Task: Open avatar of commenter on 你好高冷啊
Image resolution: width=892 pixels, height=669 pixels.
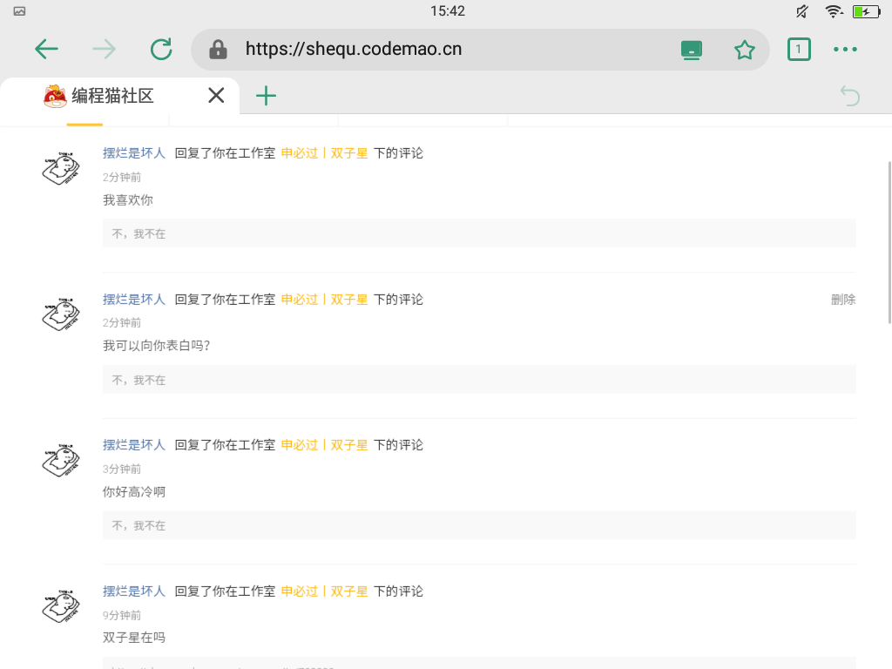Action: (61, 460)
